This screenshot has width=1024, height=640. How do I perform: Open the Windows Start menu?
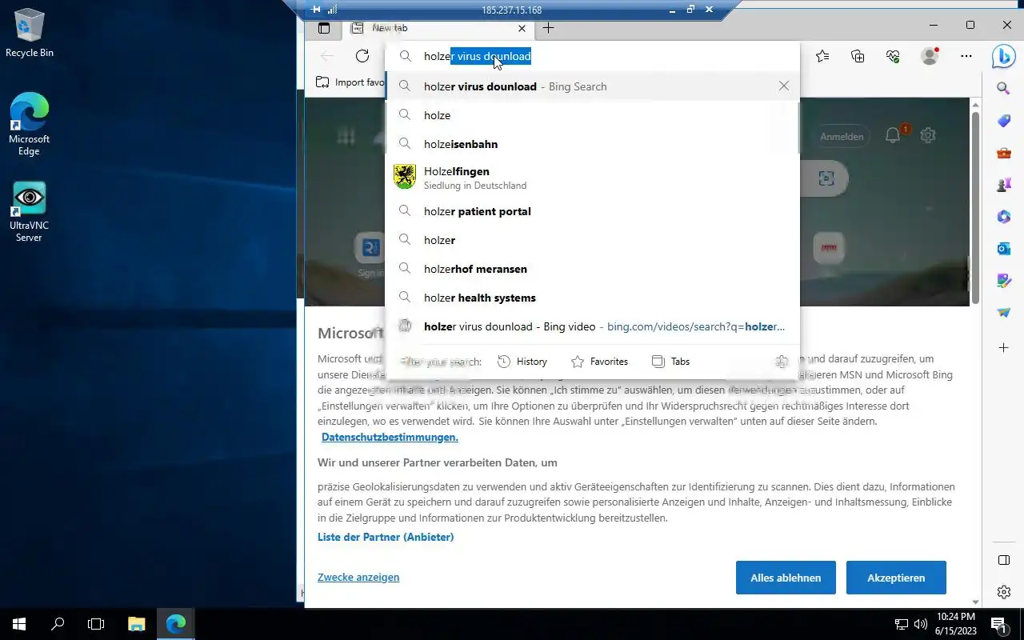(x=19, y=624)
